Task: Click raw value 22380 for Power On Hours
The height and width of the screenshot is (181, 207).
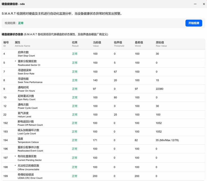Action: pos(159,89)
